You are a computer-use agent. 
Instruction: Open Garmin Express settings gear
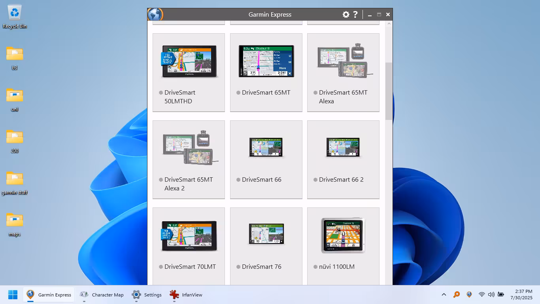[x=346, y=15]
